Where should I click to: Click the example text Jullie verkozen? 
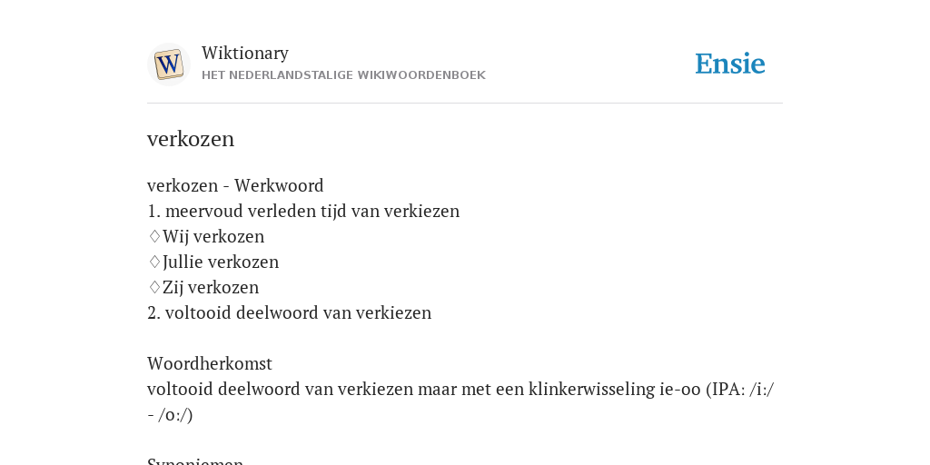point(221,262)
